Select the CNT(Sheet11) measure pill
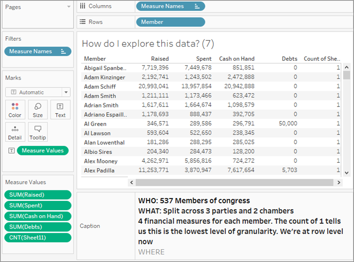 pos(38,238)
